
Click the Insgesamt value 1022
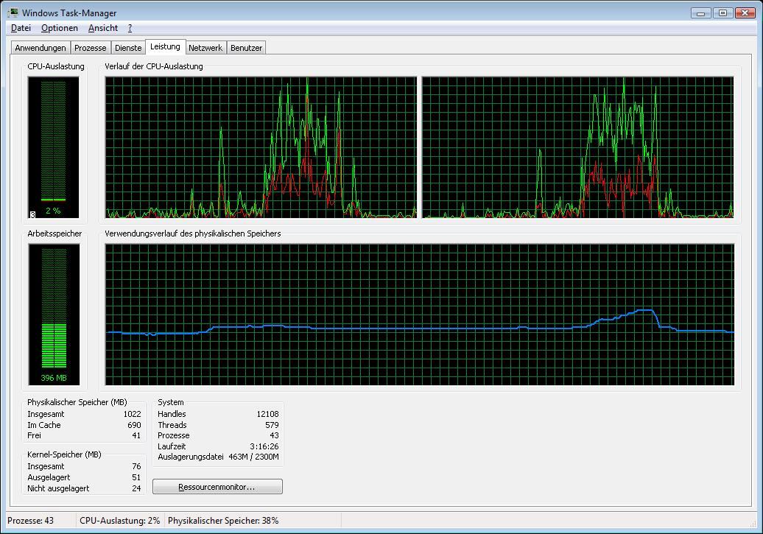[132, 414]
